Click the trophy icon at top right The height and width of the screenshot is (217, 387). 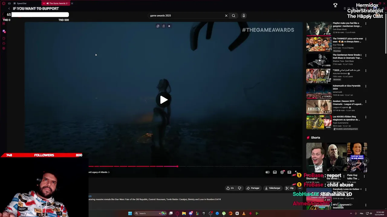tap(335, 5)
